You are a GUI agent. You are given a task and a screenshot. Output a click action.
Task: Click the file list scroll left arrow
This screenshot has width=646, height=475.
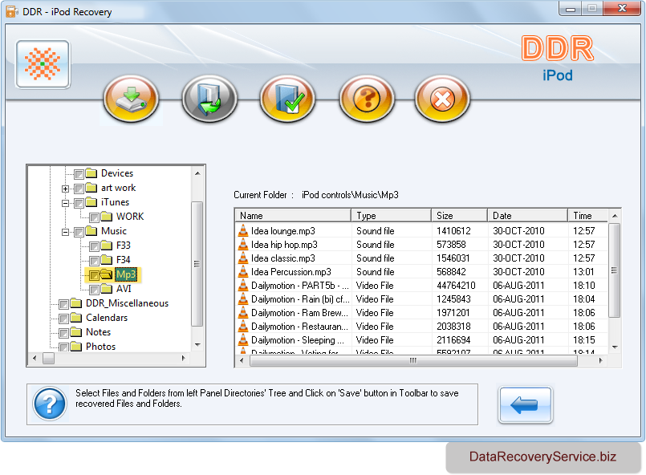(242, 360)
